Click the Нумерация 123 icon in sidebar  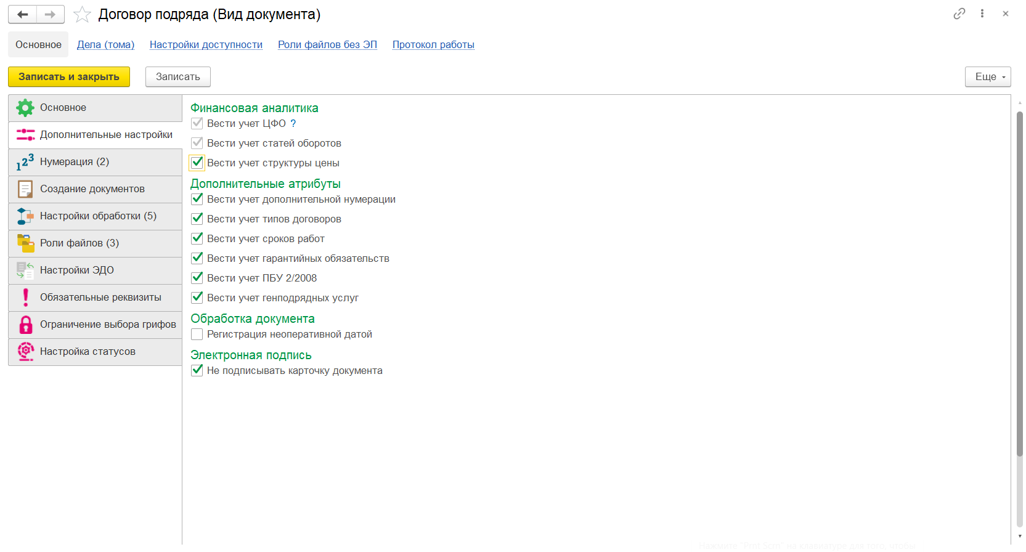tap(25, 162)
